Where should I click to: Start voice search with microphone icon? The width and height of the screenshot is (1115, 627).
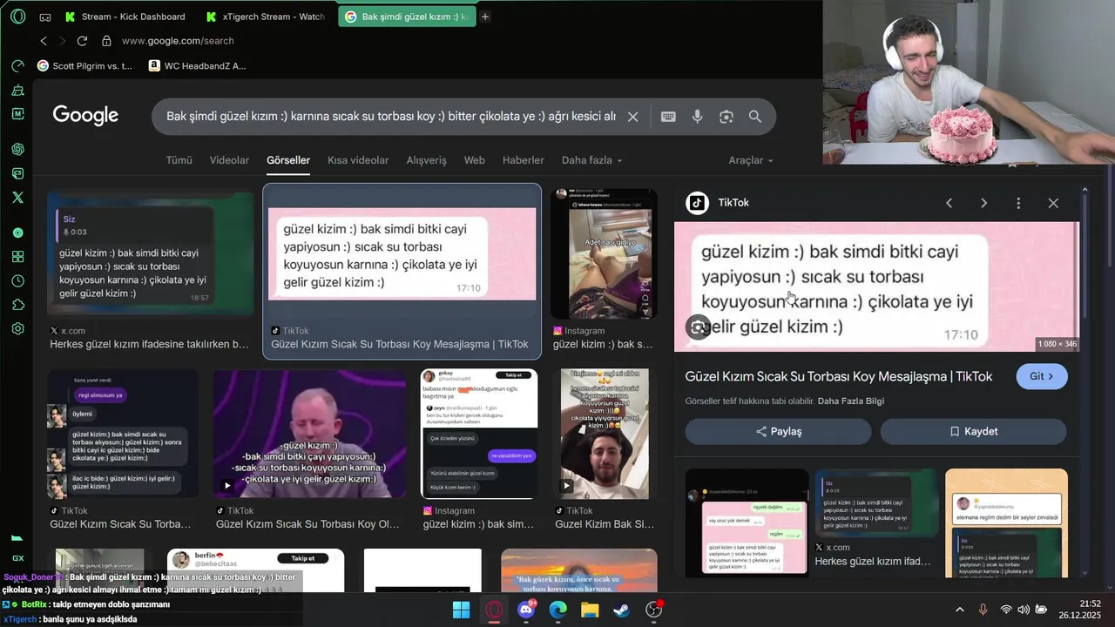coord(697,117)
